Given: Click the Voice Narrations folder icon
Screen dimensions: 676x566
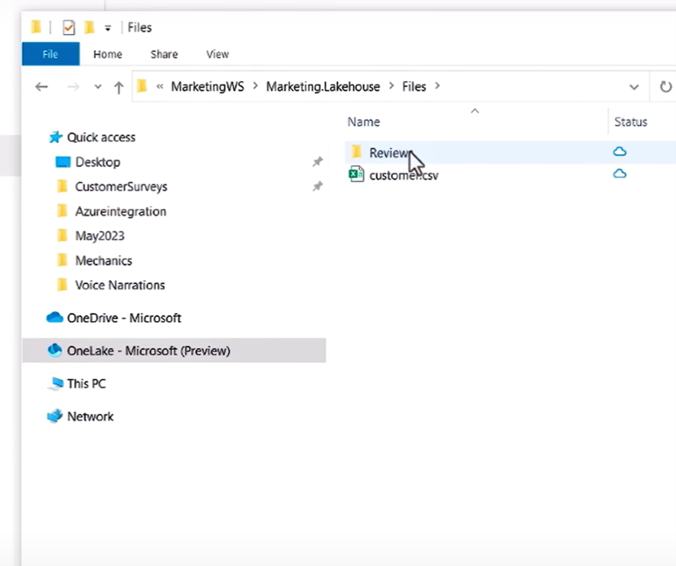Looking at the screenshot, I should click(63, 285).
